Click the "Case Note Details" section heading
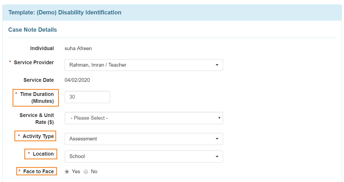The image size is (344, 182). (33, 30)
